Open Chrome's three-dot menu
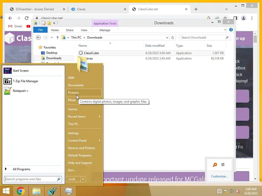This screenshot has width=262, height=196. (x=252, y=18)
